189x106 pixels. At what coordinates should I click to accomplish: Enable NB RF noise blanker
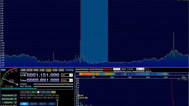(x=33, y=104)
